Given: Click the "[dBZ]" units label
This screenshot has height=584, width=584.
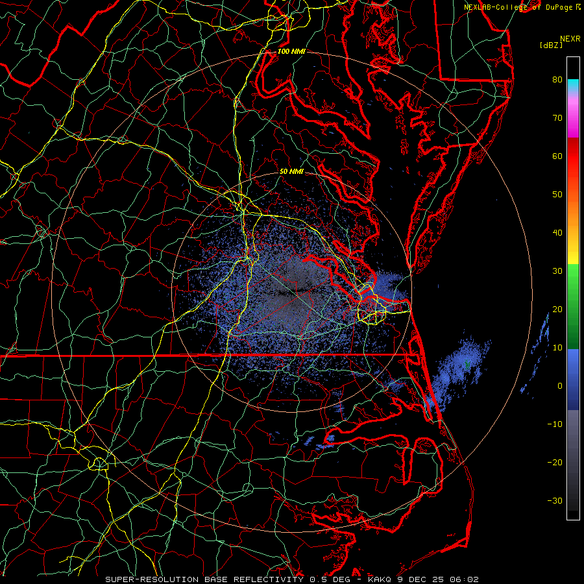Looking at the screenshot, I should pos(551,45).
